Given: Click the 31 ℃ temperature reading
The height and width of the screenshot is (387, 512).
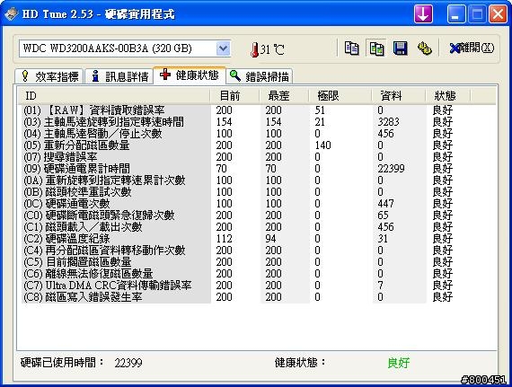Looking at the screenshot, I should tap(272, 49).
